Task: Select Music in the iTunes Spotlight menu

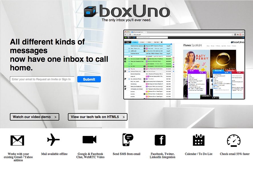Action: [208, 46]
